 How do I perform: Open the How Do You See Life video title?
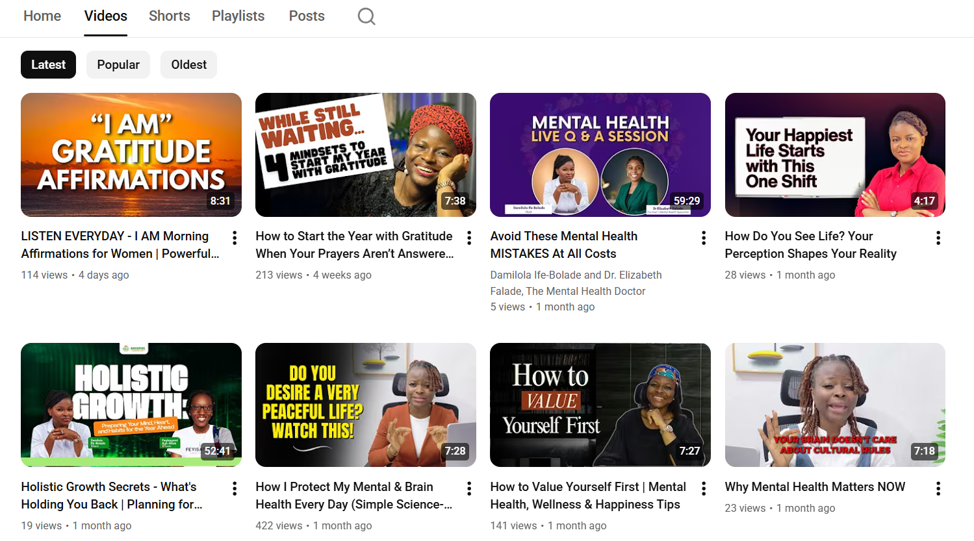click(810, 245)
